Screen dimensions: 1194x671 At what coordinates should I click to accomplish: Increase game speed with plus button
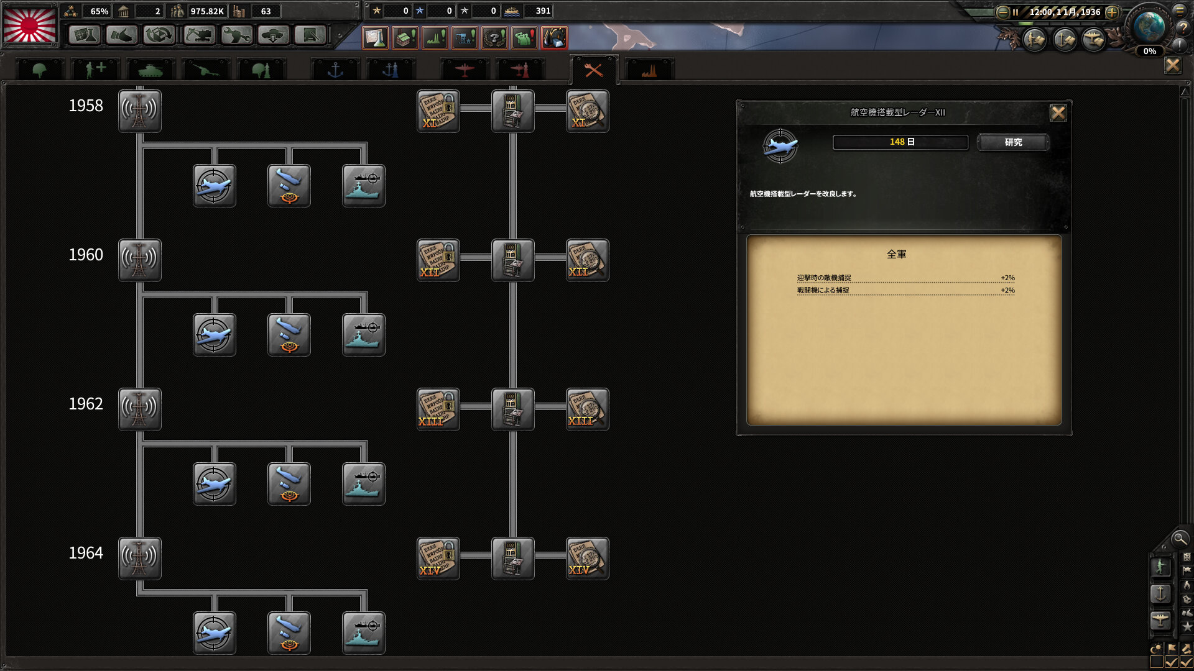click(1113, 12)
